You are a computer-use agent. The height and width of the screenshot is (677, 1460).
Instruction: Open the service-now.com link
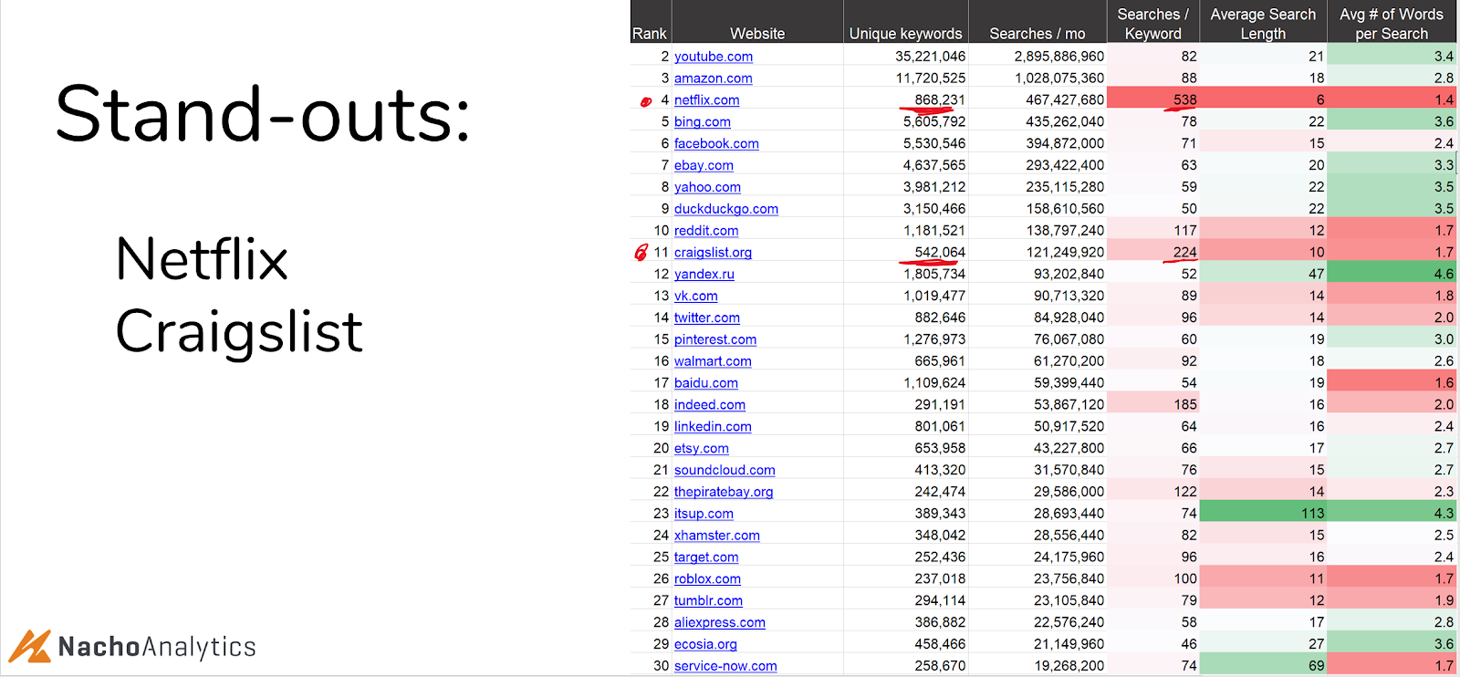(725, 666)
